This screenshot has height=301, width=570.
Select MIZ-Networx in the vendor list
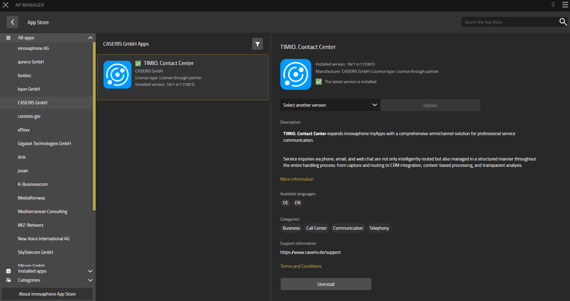47,225
